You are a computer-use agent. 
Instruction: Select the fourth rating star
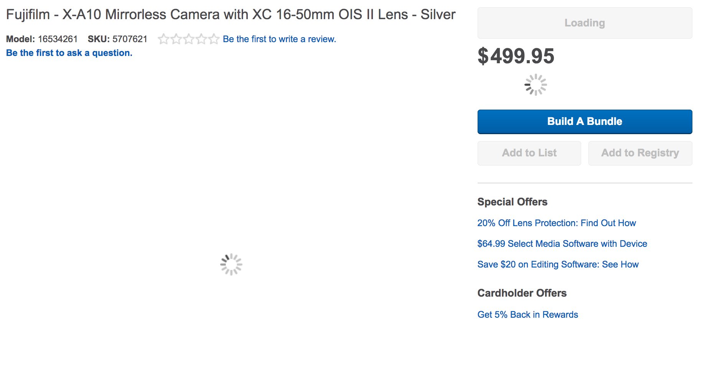(x=201, y=39)
